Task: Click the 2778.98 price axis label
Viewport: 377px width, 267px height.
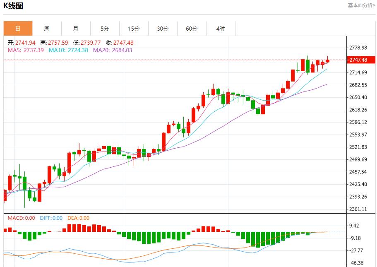Action: (358, 48)
